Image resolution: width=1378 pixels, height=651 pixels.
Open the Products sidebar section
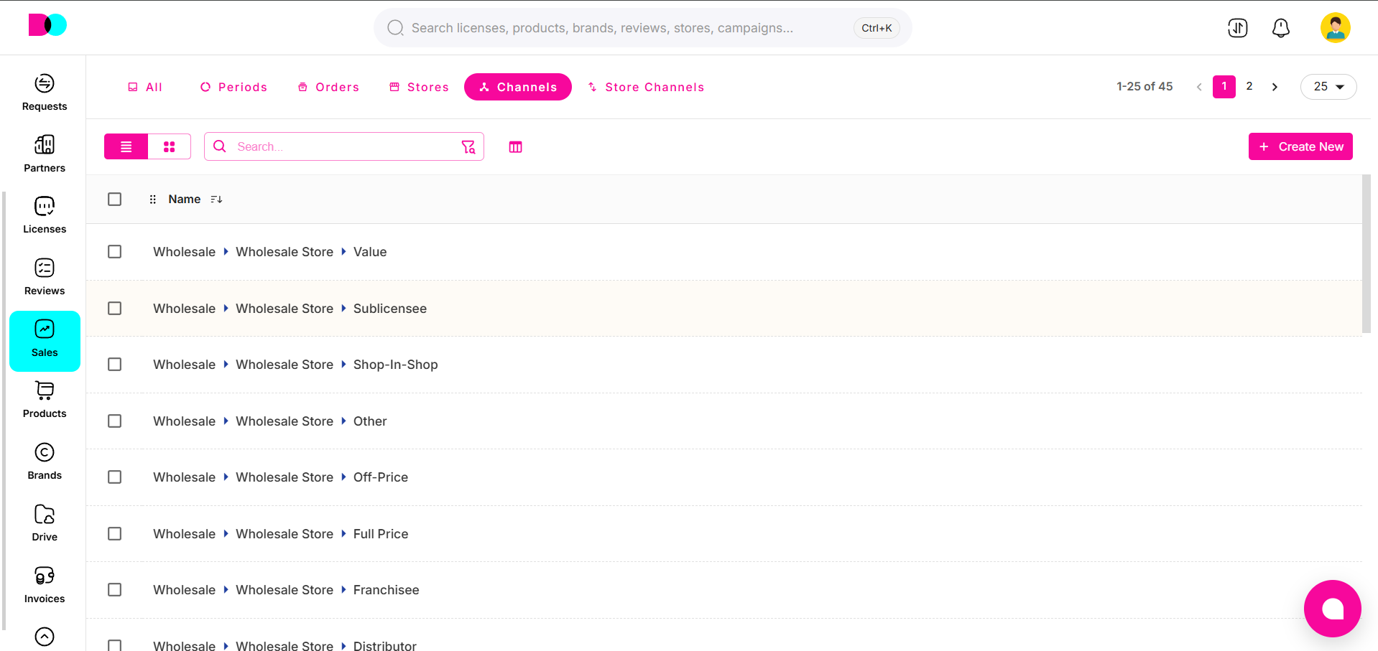coord(45,400)
